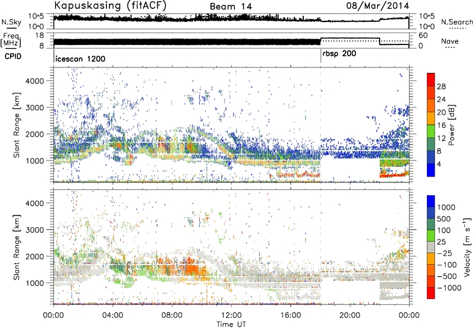The width and height of the screenshot is (473, 328).
Task: Click the 'N.Search' legend label
Action: (x=456, y=22)
